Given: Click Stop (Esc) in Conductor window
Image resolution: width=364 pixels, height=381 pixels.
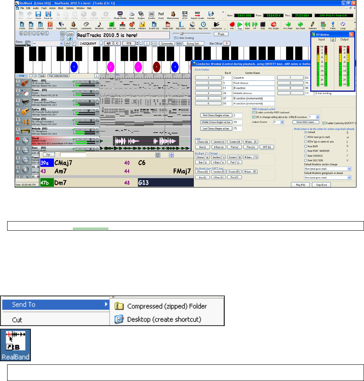Looking at the screenshot, I should tap(322, 185).
